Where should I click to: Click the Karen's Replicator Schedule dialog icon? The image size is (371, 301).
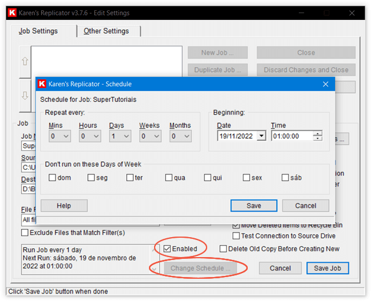[42, 84]
